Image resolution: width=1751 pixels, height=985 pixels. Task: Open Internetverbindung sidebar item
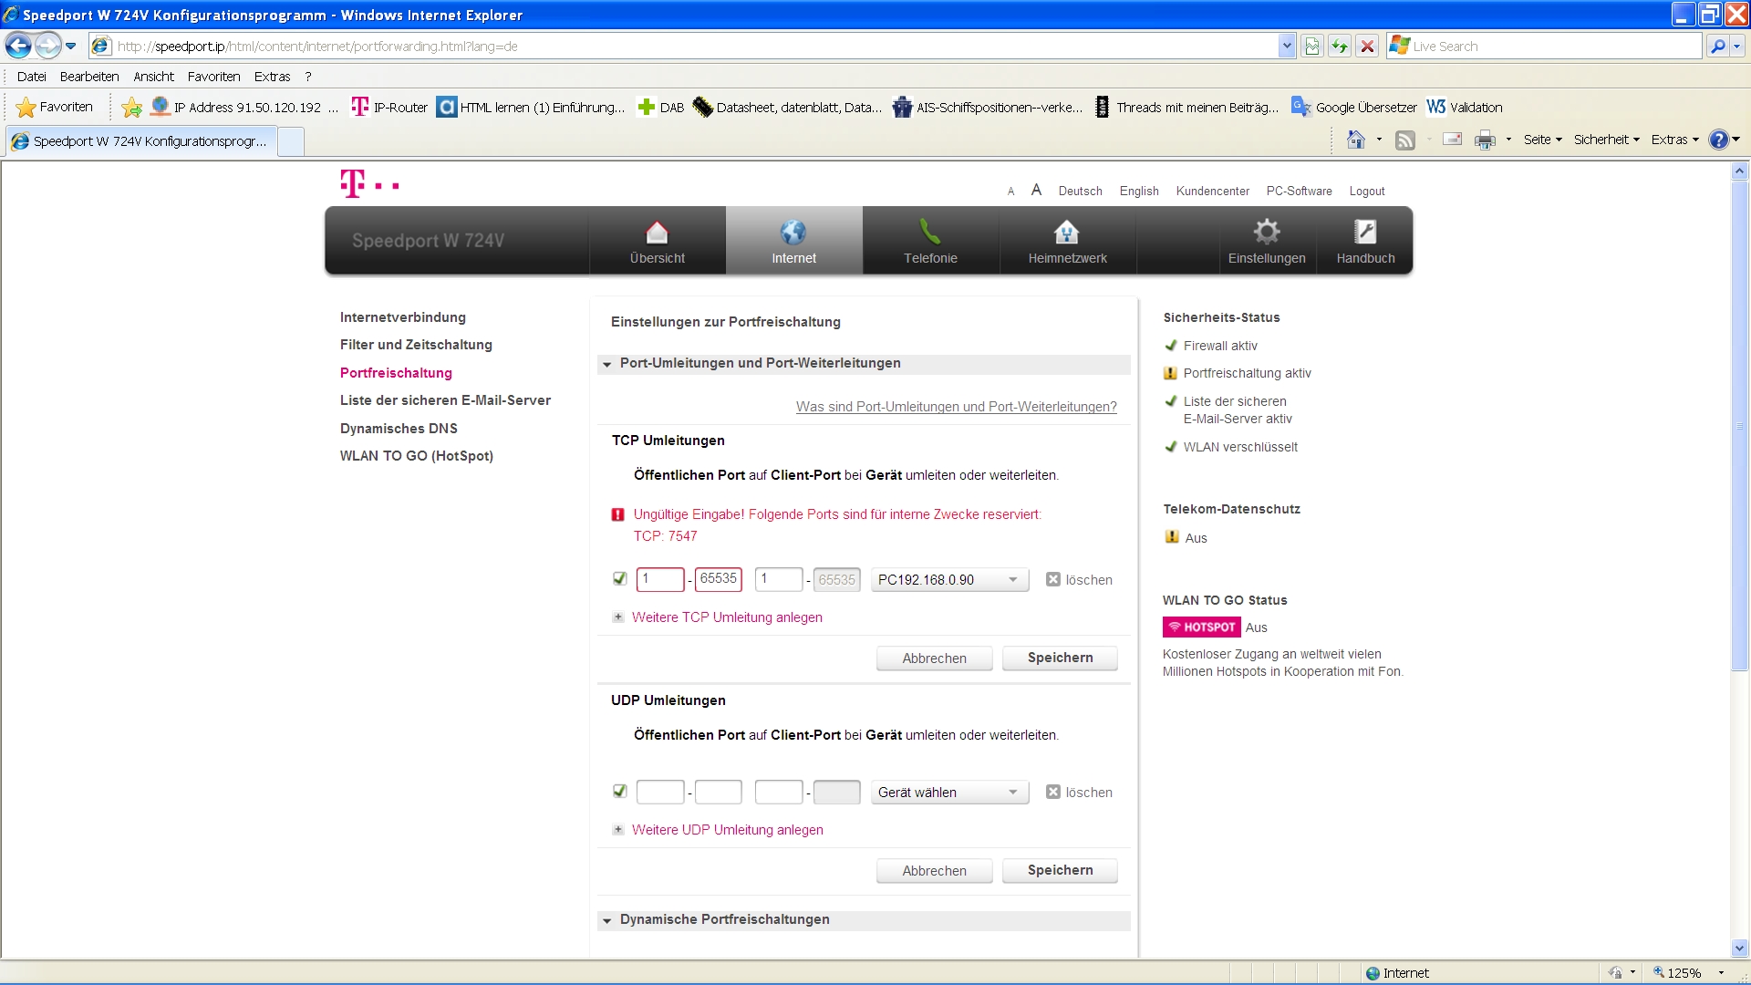[402, 317]
